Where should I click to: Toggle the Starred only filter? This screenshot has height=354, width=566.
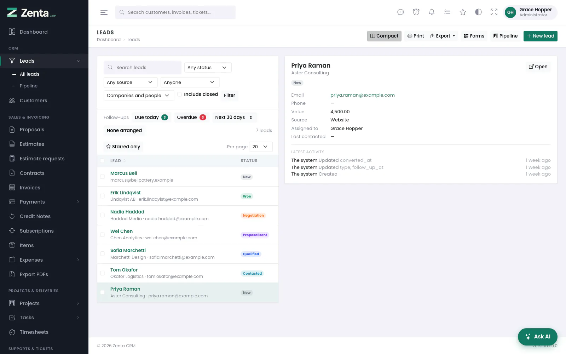pos(123,147)
